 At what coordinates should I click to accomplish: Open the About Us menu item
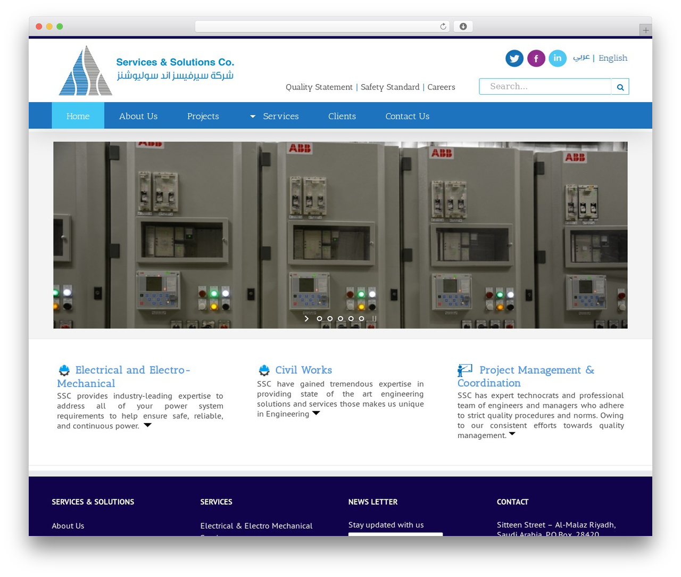coord(138,116)
